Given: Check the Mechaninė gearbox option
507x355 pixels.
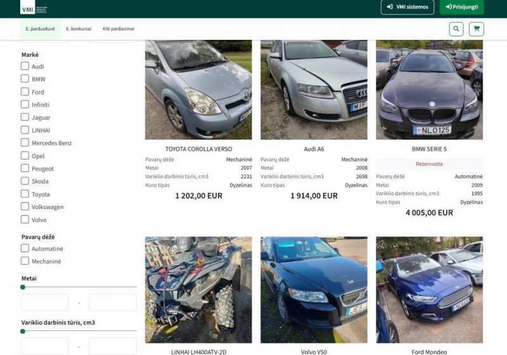Looking at the screenshot, I should point(25,261).
